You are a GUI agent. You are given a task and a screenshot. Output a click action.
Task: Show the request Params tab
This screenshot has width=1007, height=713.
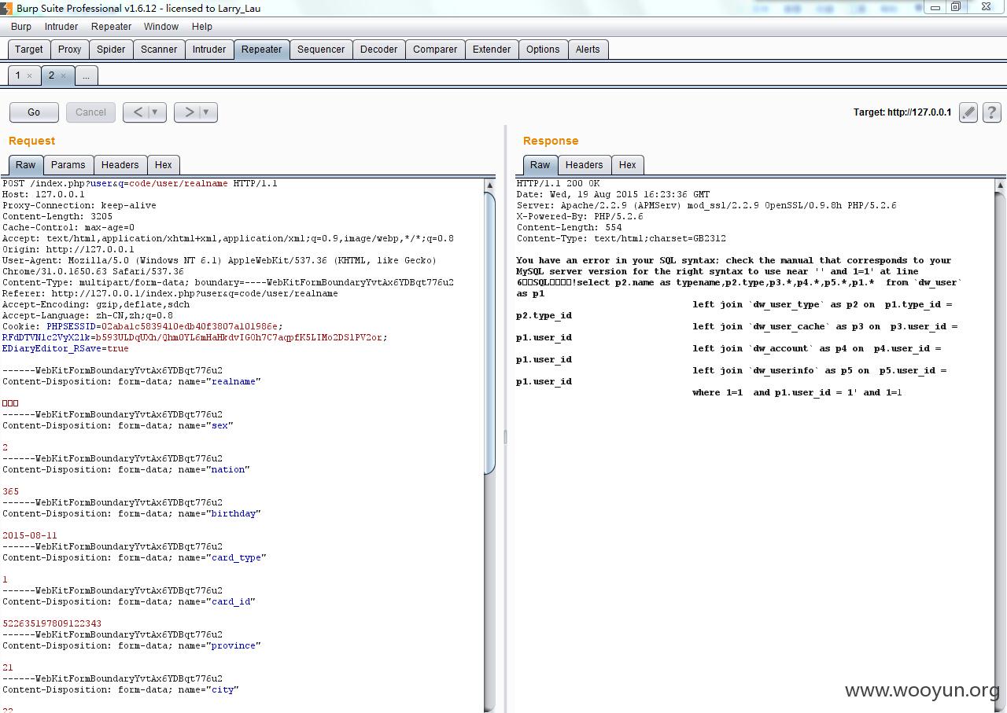pos(68,164)
